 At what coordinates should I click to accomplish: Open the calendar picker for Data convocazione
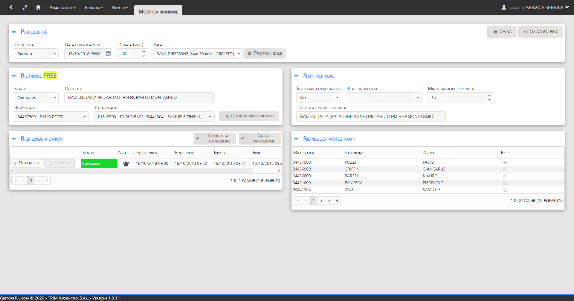[108, 54]
